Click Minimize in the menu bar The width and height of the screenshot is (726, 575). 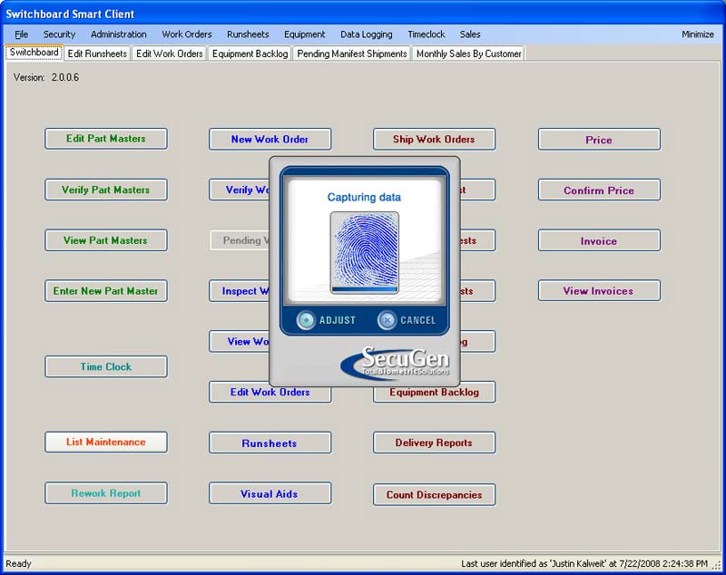(698, 34)
